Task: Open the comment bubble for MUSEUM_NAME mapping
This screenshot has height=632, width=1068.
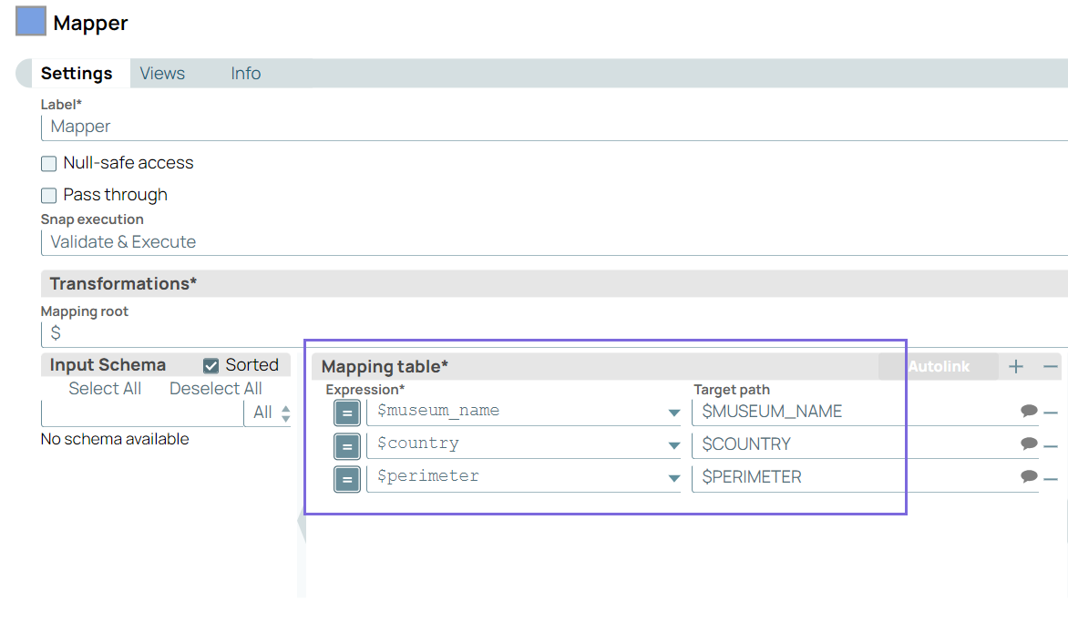Action: (x=1029, y=411)
